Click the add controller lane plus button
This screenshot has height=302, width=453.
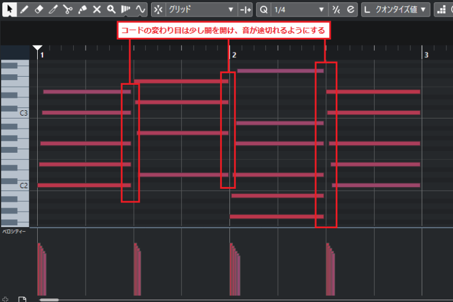tap(5, 299)
